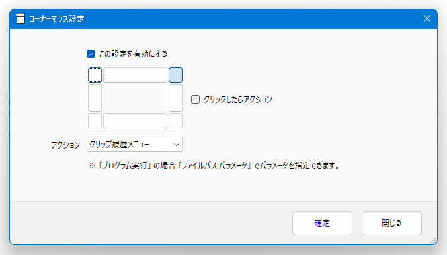Select the bottom-left corner zone button
The image size is (447, 255).
tap(95, 120)
